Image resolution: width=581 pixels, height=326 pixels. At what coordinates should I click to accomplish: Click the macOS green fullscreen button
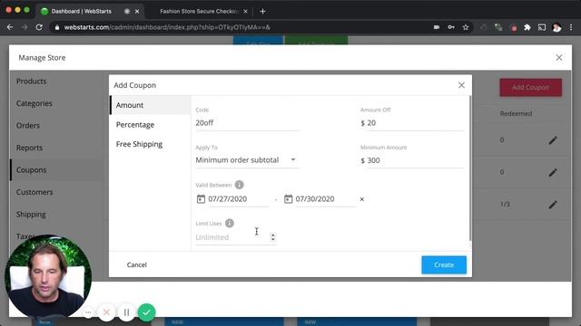click(x=26, y=10)
